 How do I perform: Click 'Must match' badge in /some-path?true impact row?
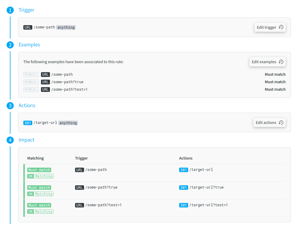39,187
